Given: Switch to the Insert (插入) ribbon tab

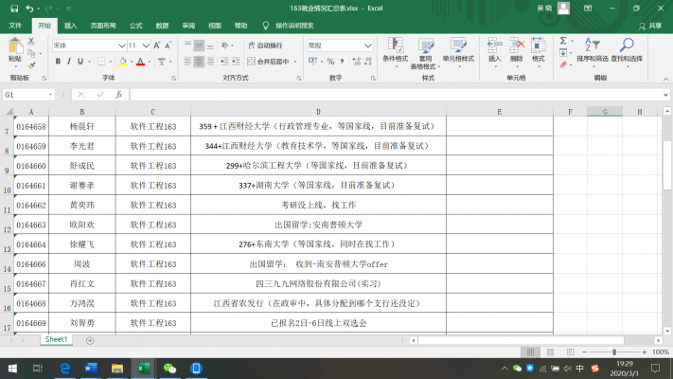Looking at the screenshot, I should click(x=72, y=26).
